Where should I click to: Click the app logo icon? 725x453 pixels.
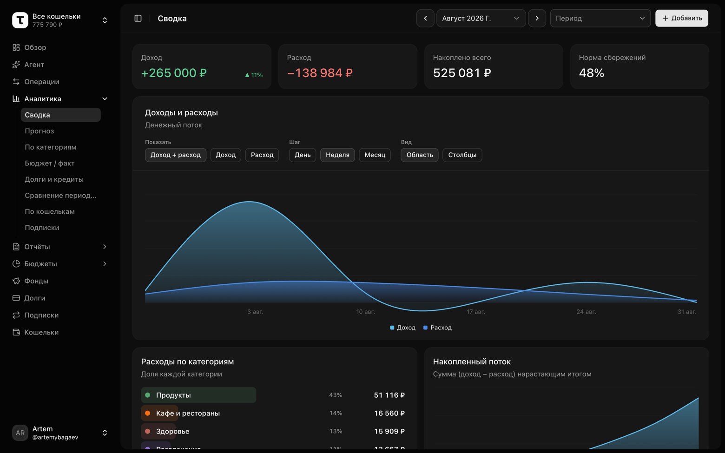pyautogui.click(x=20, y=20)
